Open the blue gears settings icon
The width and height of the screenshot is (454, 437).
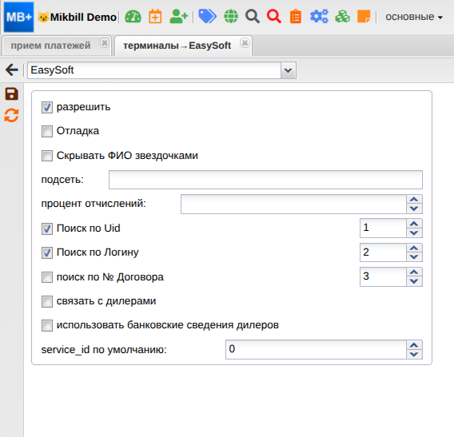click(319, 17)
